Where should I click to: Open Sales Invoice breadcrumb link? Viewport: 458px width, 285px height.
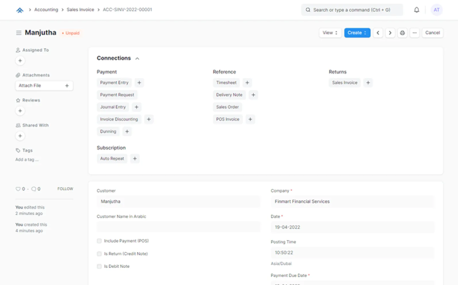point(80,10)
